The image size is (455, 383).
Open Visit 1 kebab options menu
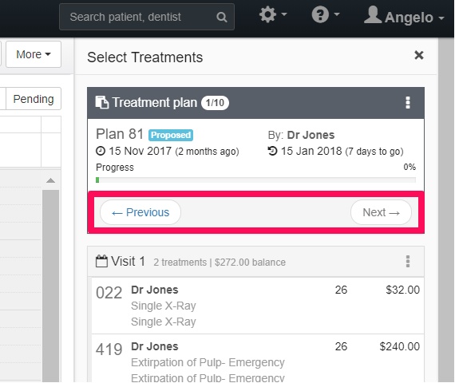pos(408,262)
